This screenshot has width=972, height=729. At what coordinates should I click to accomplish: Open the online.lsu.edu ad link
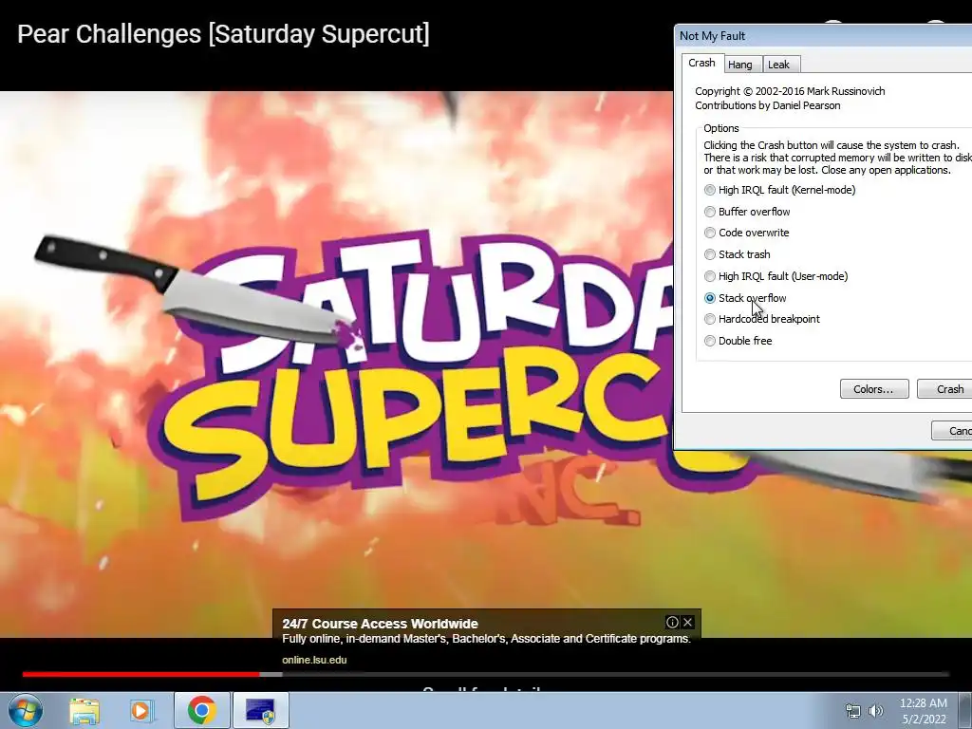click(x=314, y=660)
